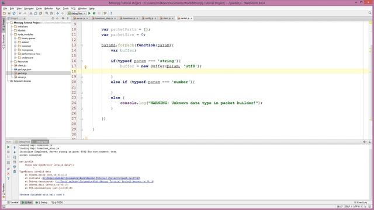Click the Up stack trace arrow in Run panel

coord(15,148)
